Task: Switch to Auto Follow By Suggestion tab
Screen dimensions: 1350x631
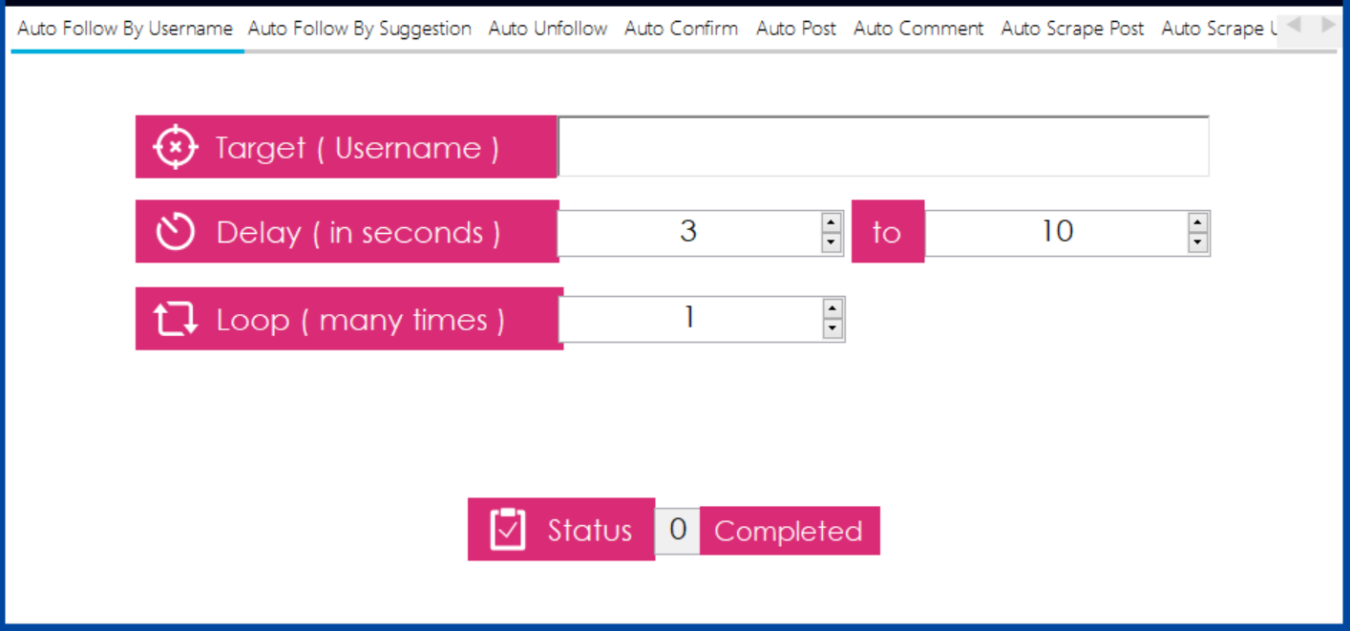Action: [x=359, y=29]
